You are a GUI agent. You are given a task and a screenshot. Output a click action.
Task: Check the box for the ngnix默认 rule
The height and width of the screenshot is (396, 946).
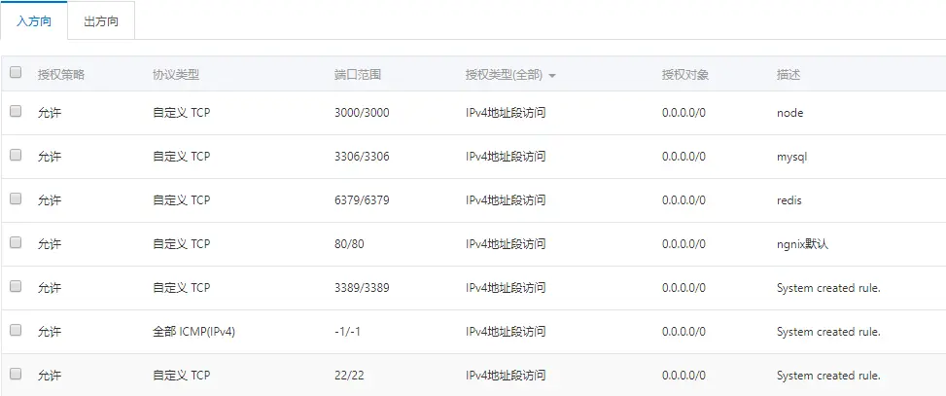pos(16,242)
